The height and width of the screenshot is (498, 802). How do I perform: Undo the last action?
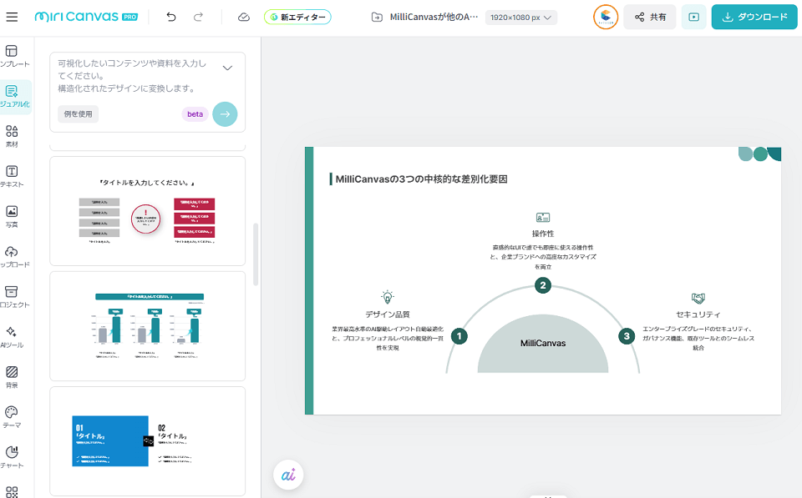(x=170, y=17)
